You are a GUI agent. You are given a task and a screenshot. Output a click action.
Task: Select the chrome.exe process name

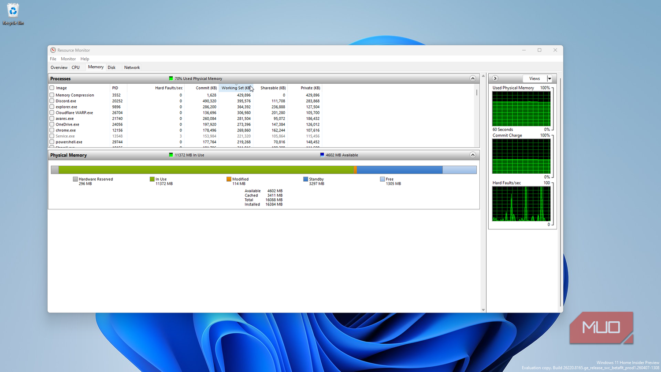point(66,130)
